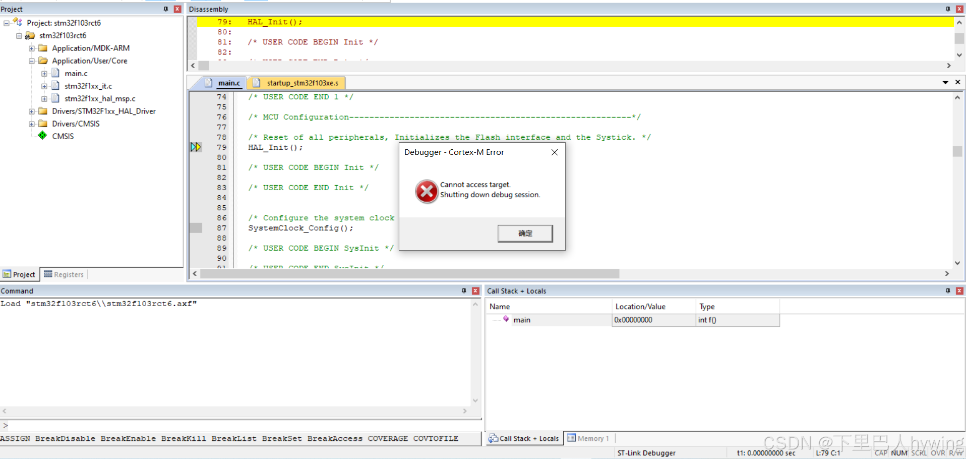This screenshot has width=966, height=459.
Task: Click the Disassembly scroll down arrow
Action: pos(959,55)
